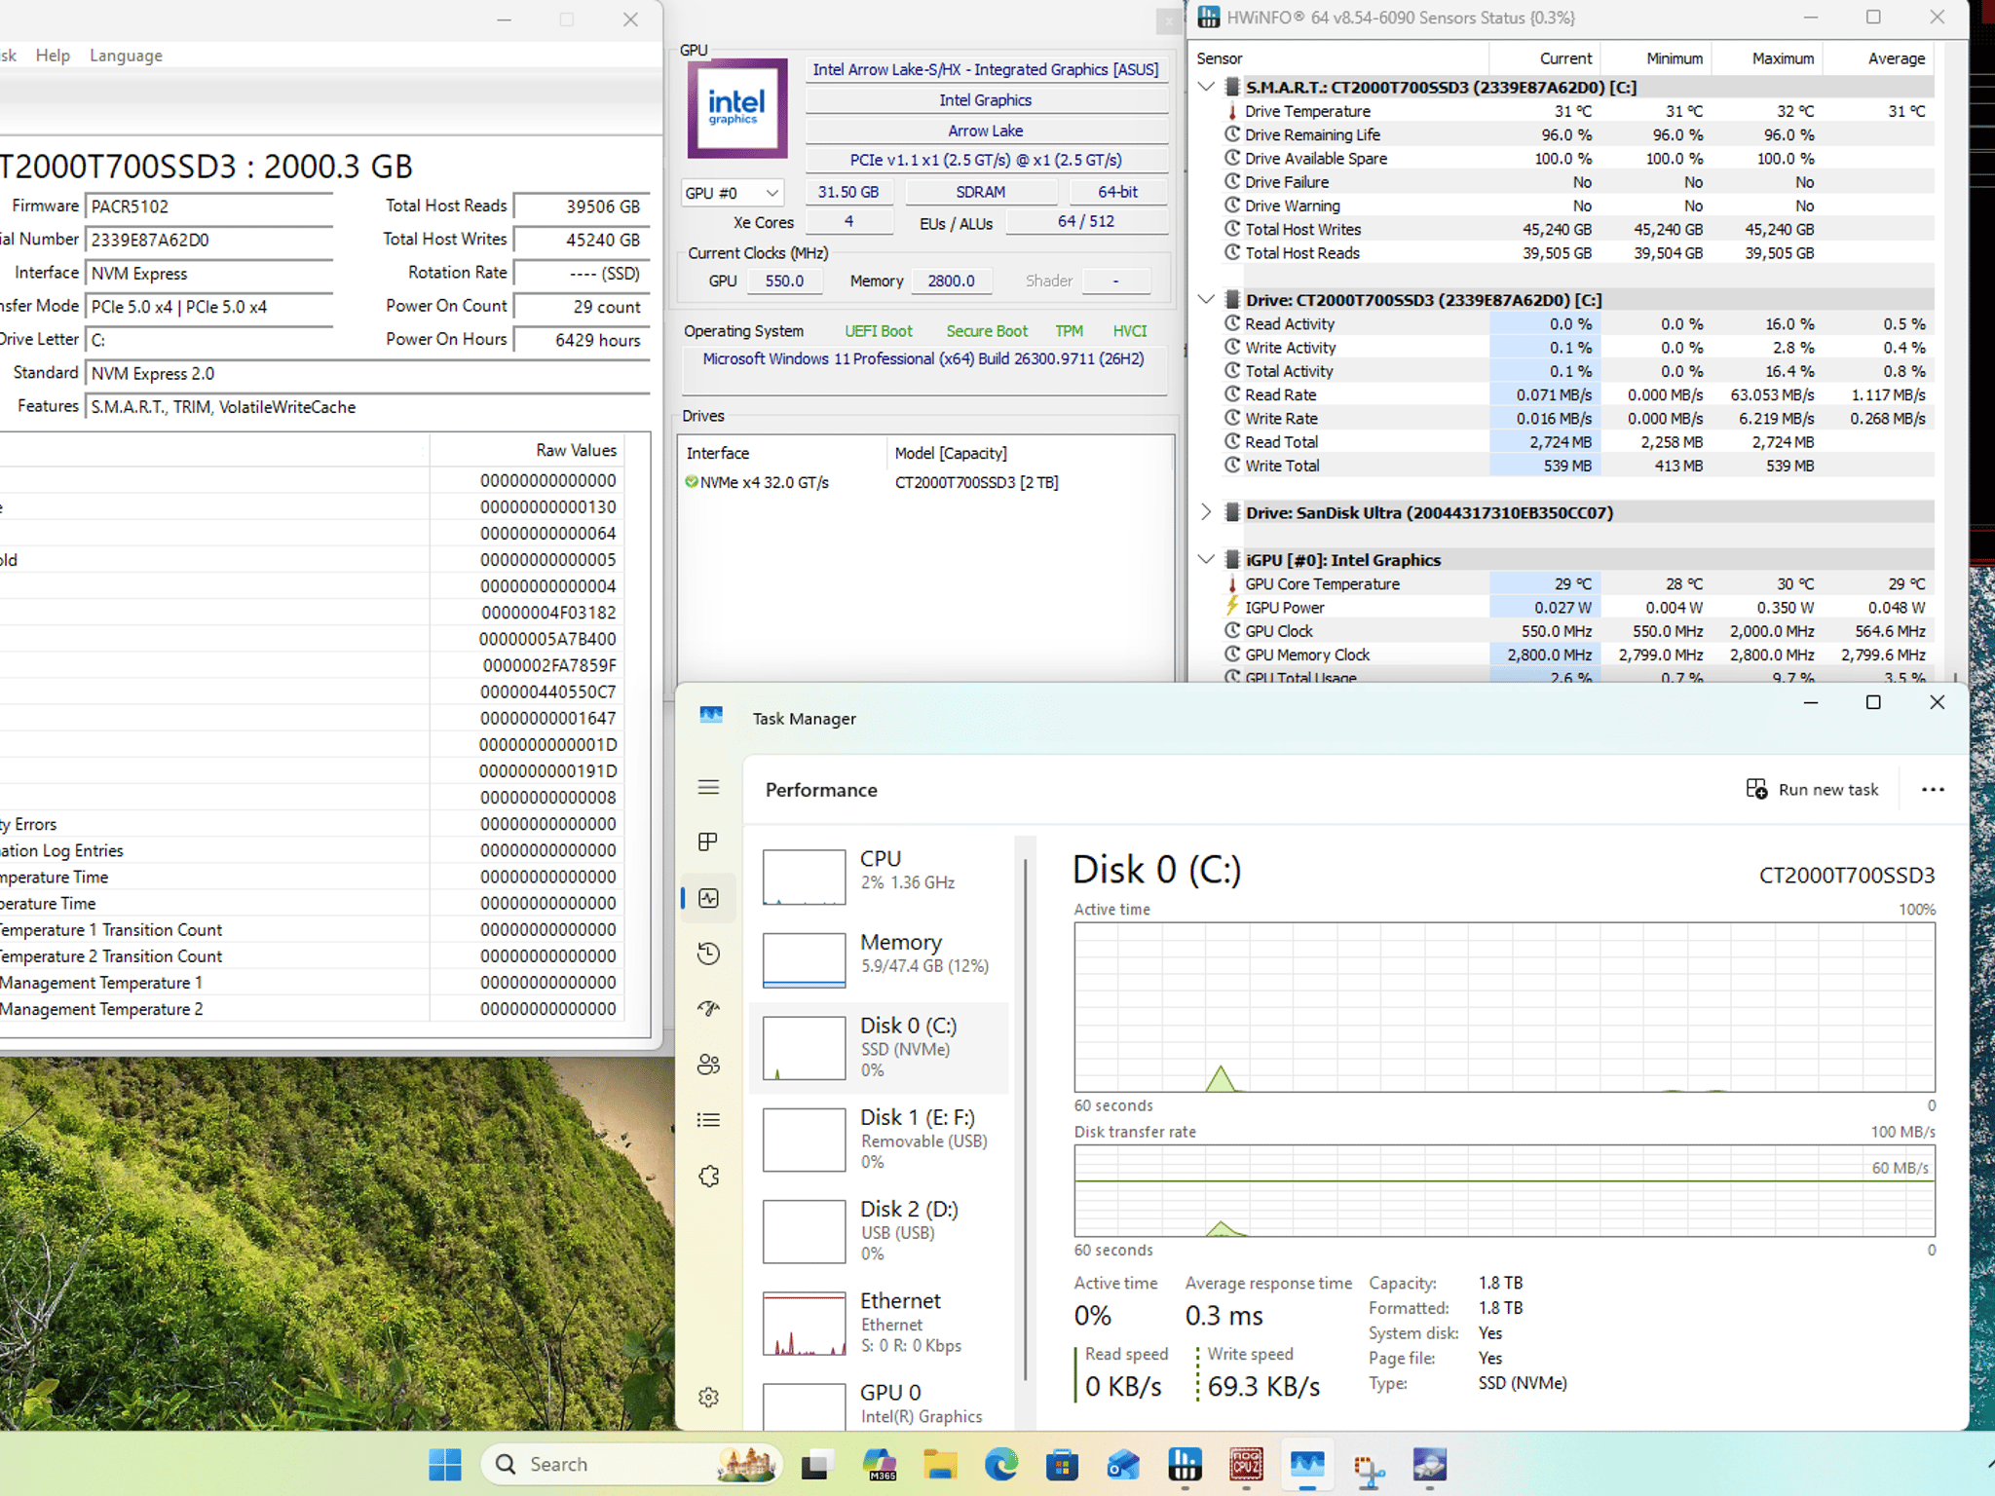Click the taskbar Search box

point(631,1464)
